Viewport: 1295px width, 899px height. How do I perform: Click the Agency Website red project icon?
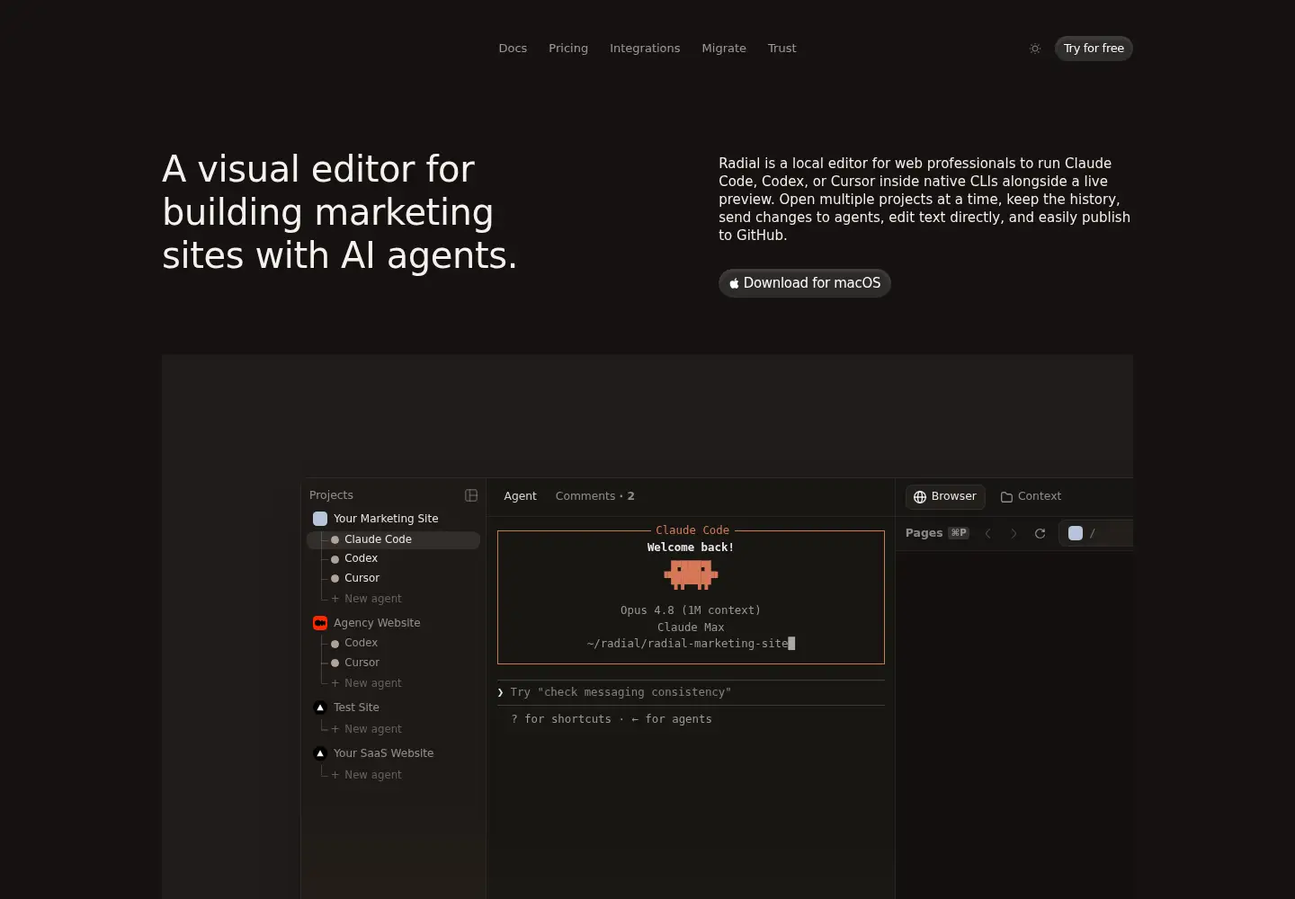coord(320,623)
